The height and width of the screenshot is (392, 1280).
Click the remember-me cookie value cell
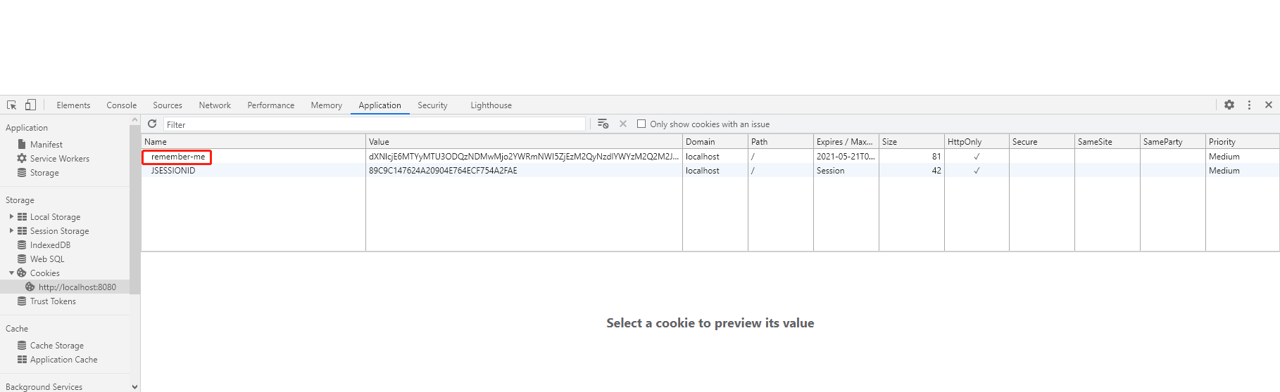(x=524, y=156)
